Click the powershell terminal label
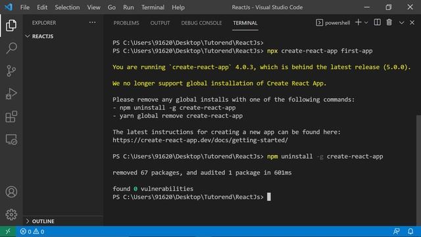 (x=334, y=23)
